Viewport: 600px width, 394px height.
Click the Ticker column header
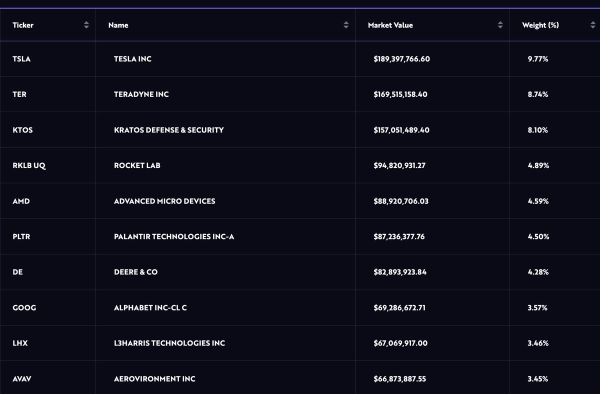pyautogui.click(x=23, y=25)
